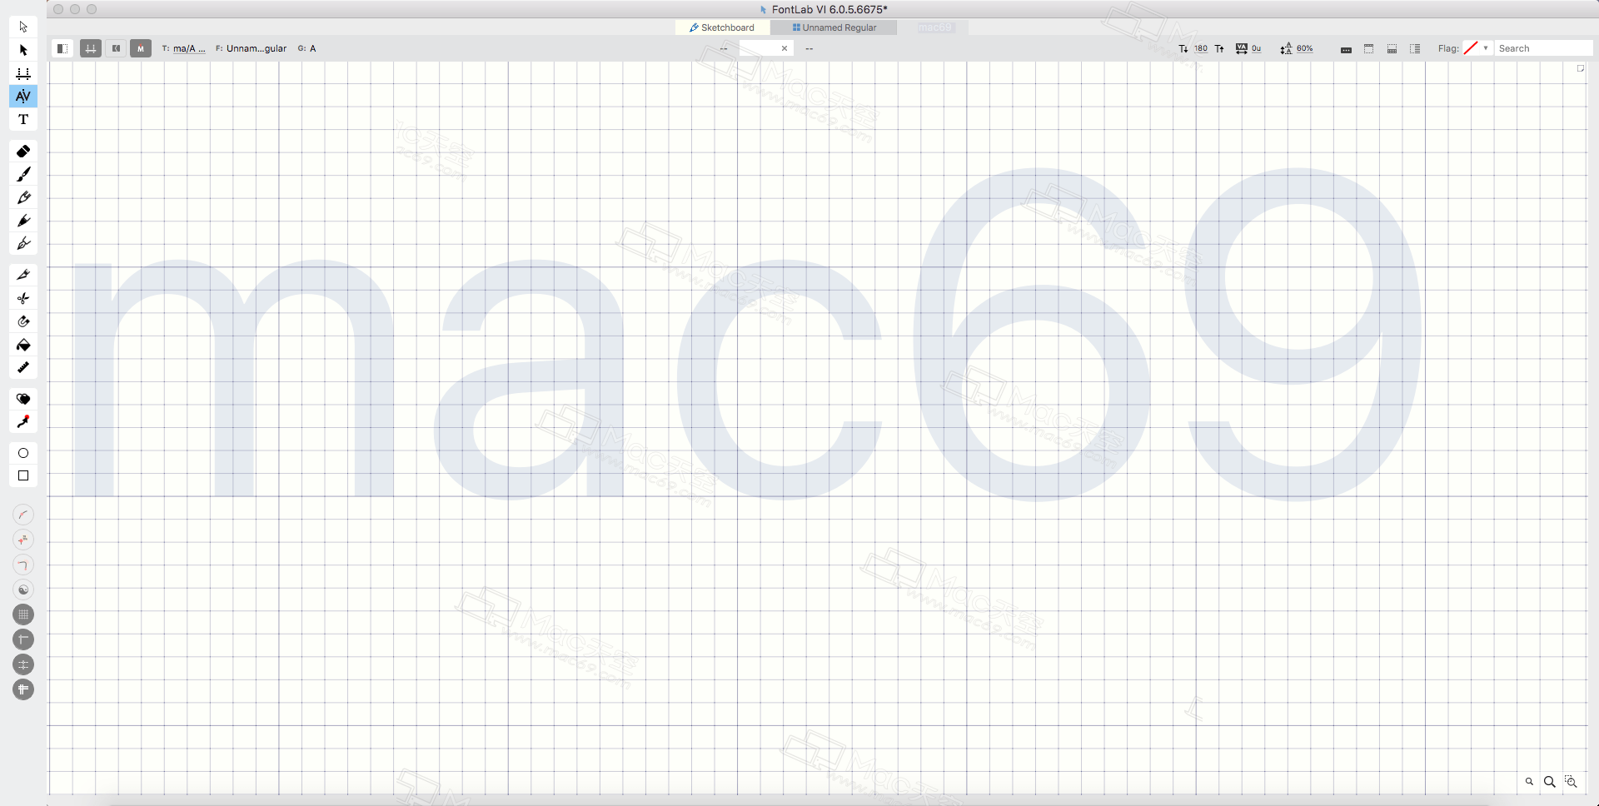1599x806 pixels.
Task: Clear the center field with X
Action: click(x=784, y=48)
